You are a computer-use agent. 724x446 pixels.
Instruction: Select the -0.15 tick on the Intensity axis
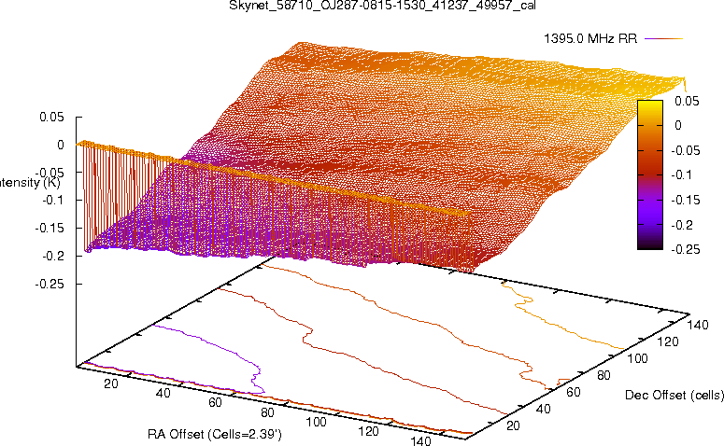point(50,229)
